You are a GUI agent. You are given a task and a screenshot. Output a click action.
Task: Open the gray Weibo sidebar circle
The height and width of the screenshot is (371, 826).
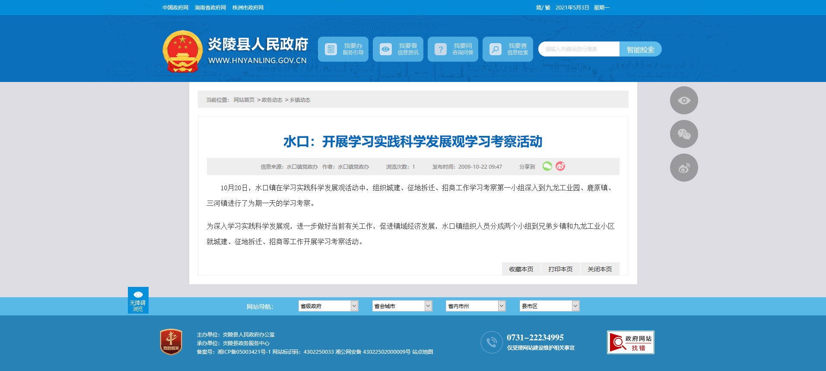[x=683, y=168]
